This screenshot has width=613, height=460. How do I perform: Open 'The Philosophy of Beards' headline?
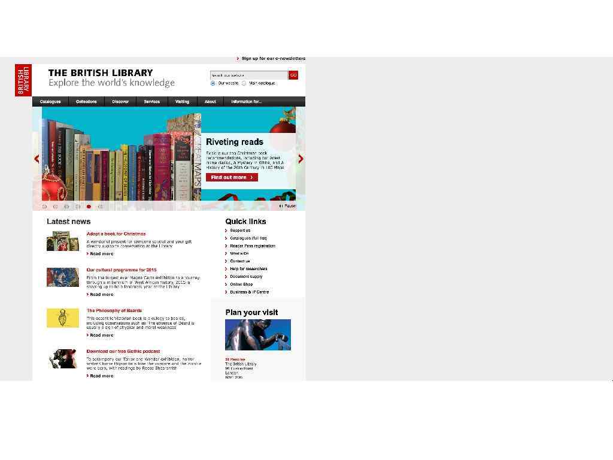[114, 311]
